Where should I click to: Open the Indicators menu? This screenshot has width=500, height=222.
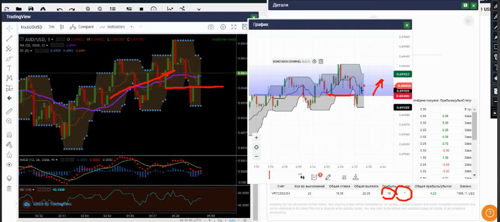click(112, 27)
